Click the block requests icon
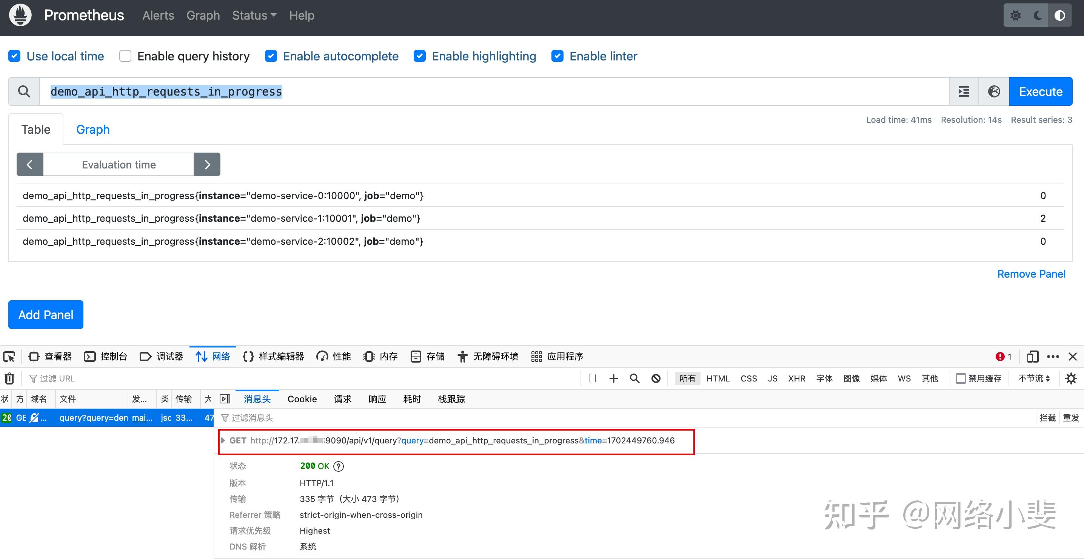This screenshot has height=559, width=1084. 656,378
